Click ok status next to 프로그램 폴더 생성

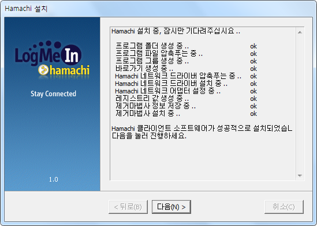point(253,46)
